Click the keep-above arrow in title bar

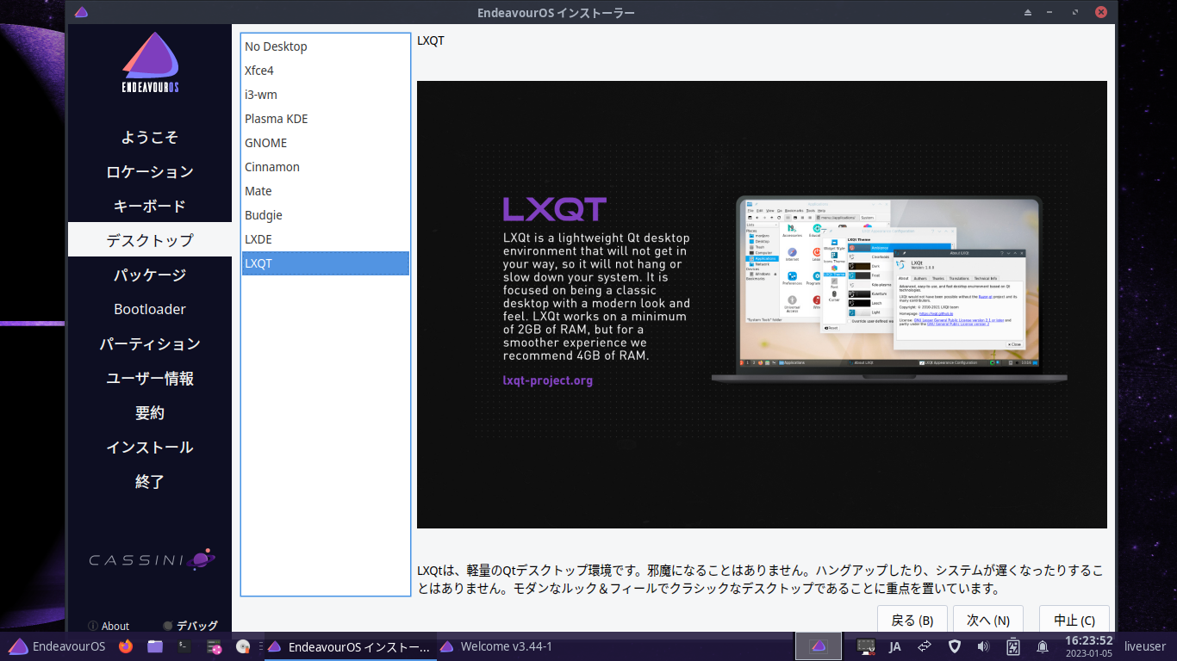(1028, 13)
